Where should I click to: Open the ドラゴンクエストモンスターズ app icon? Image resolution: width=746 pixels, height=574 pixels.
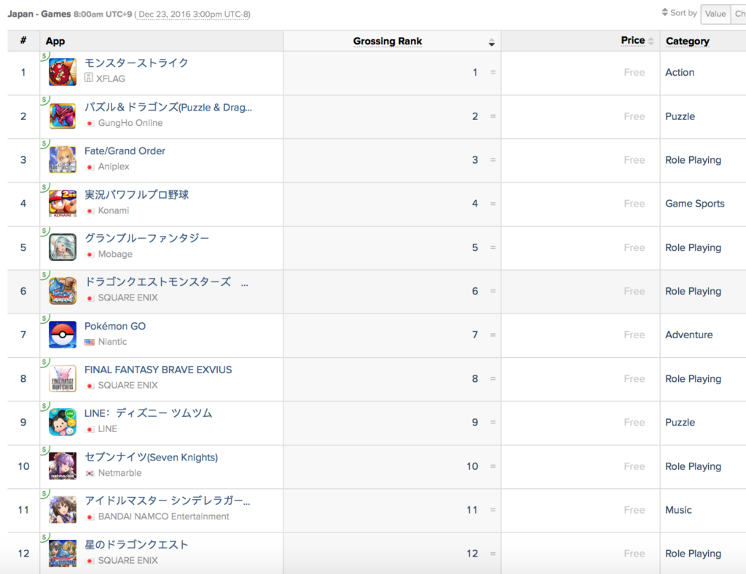(x=63, y=291)
